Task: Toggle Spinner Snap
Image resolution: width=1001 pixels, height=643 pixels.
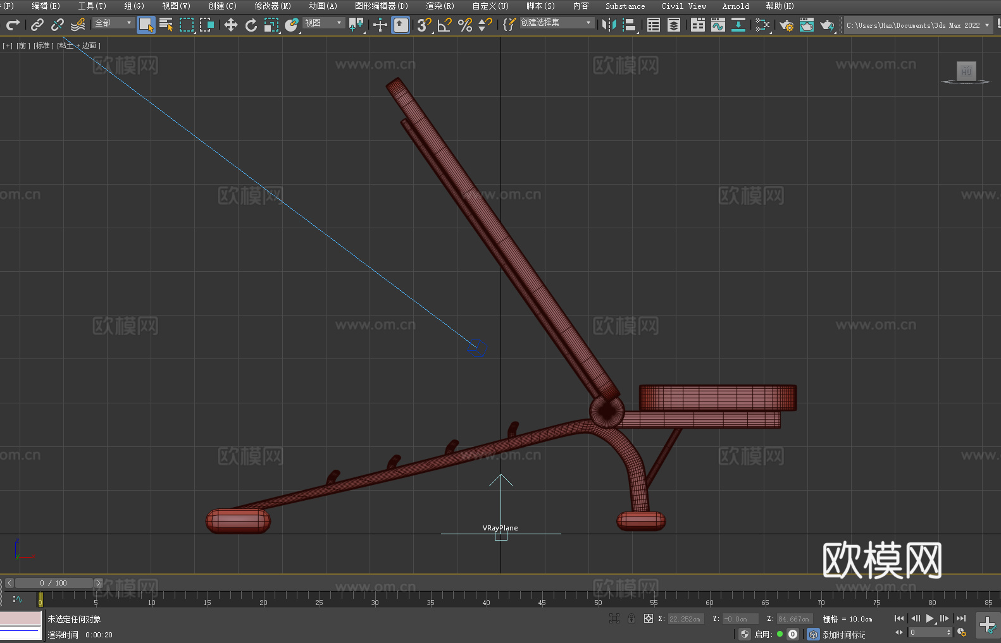Action: [x=485, y=25]
